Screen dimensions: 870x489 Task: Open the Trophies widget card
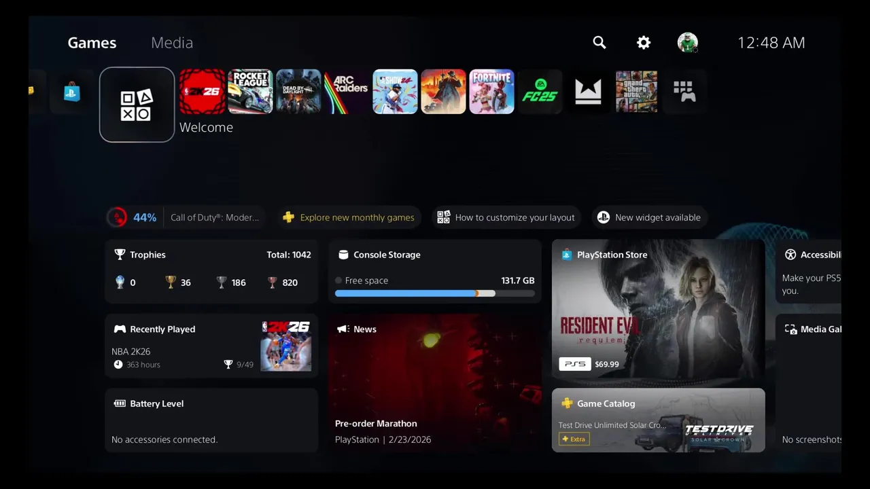pyautogui.click(x=211, y=271)
